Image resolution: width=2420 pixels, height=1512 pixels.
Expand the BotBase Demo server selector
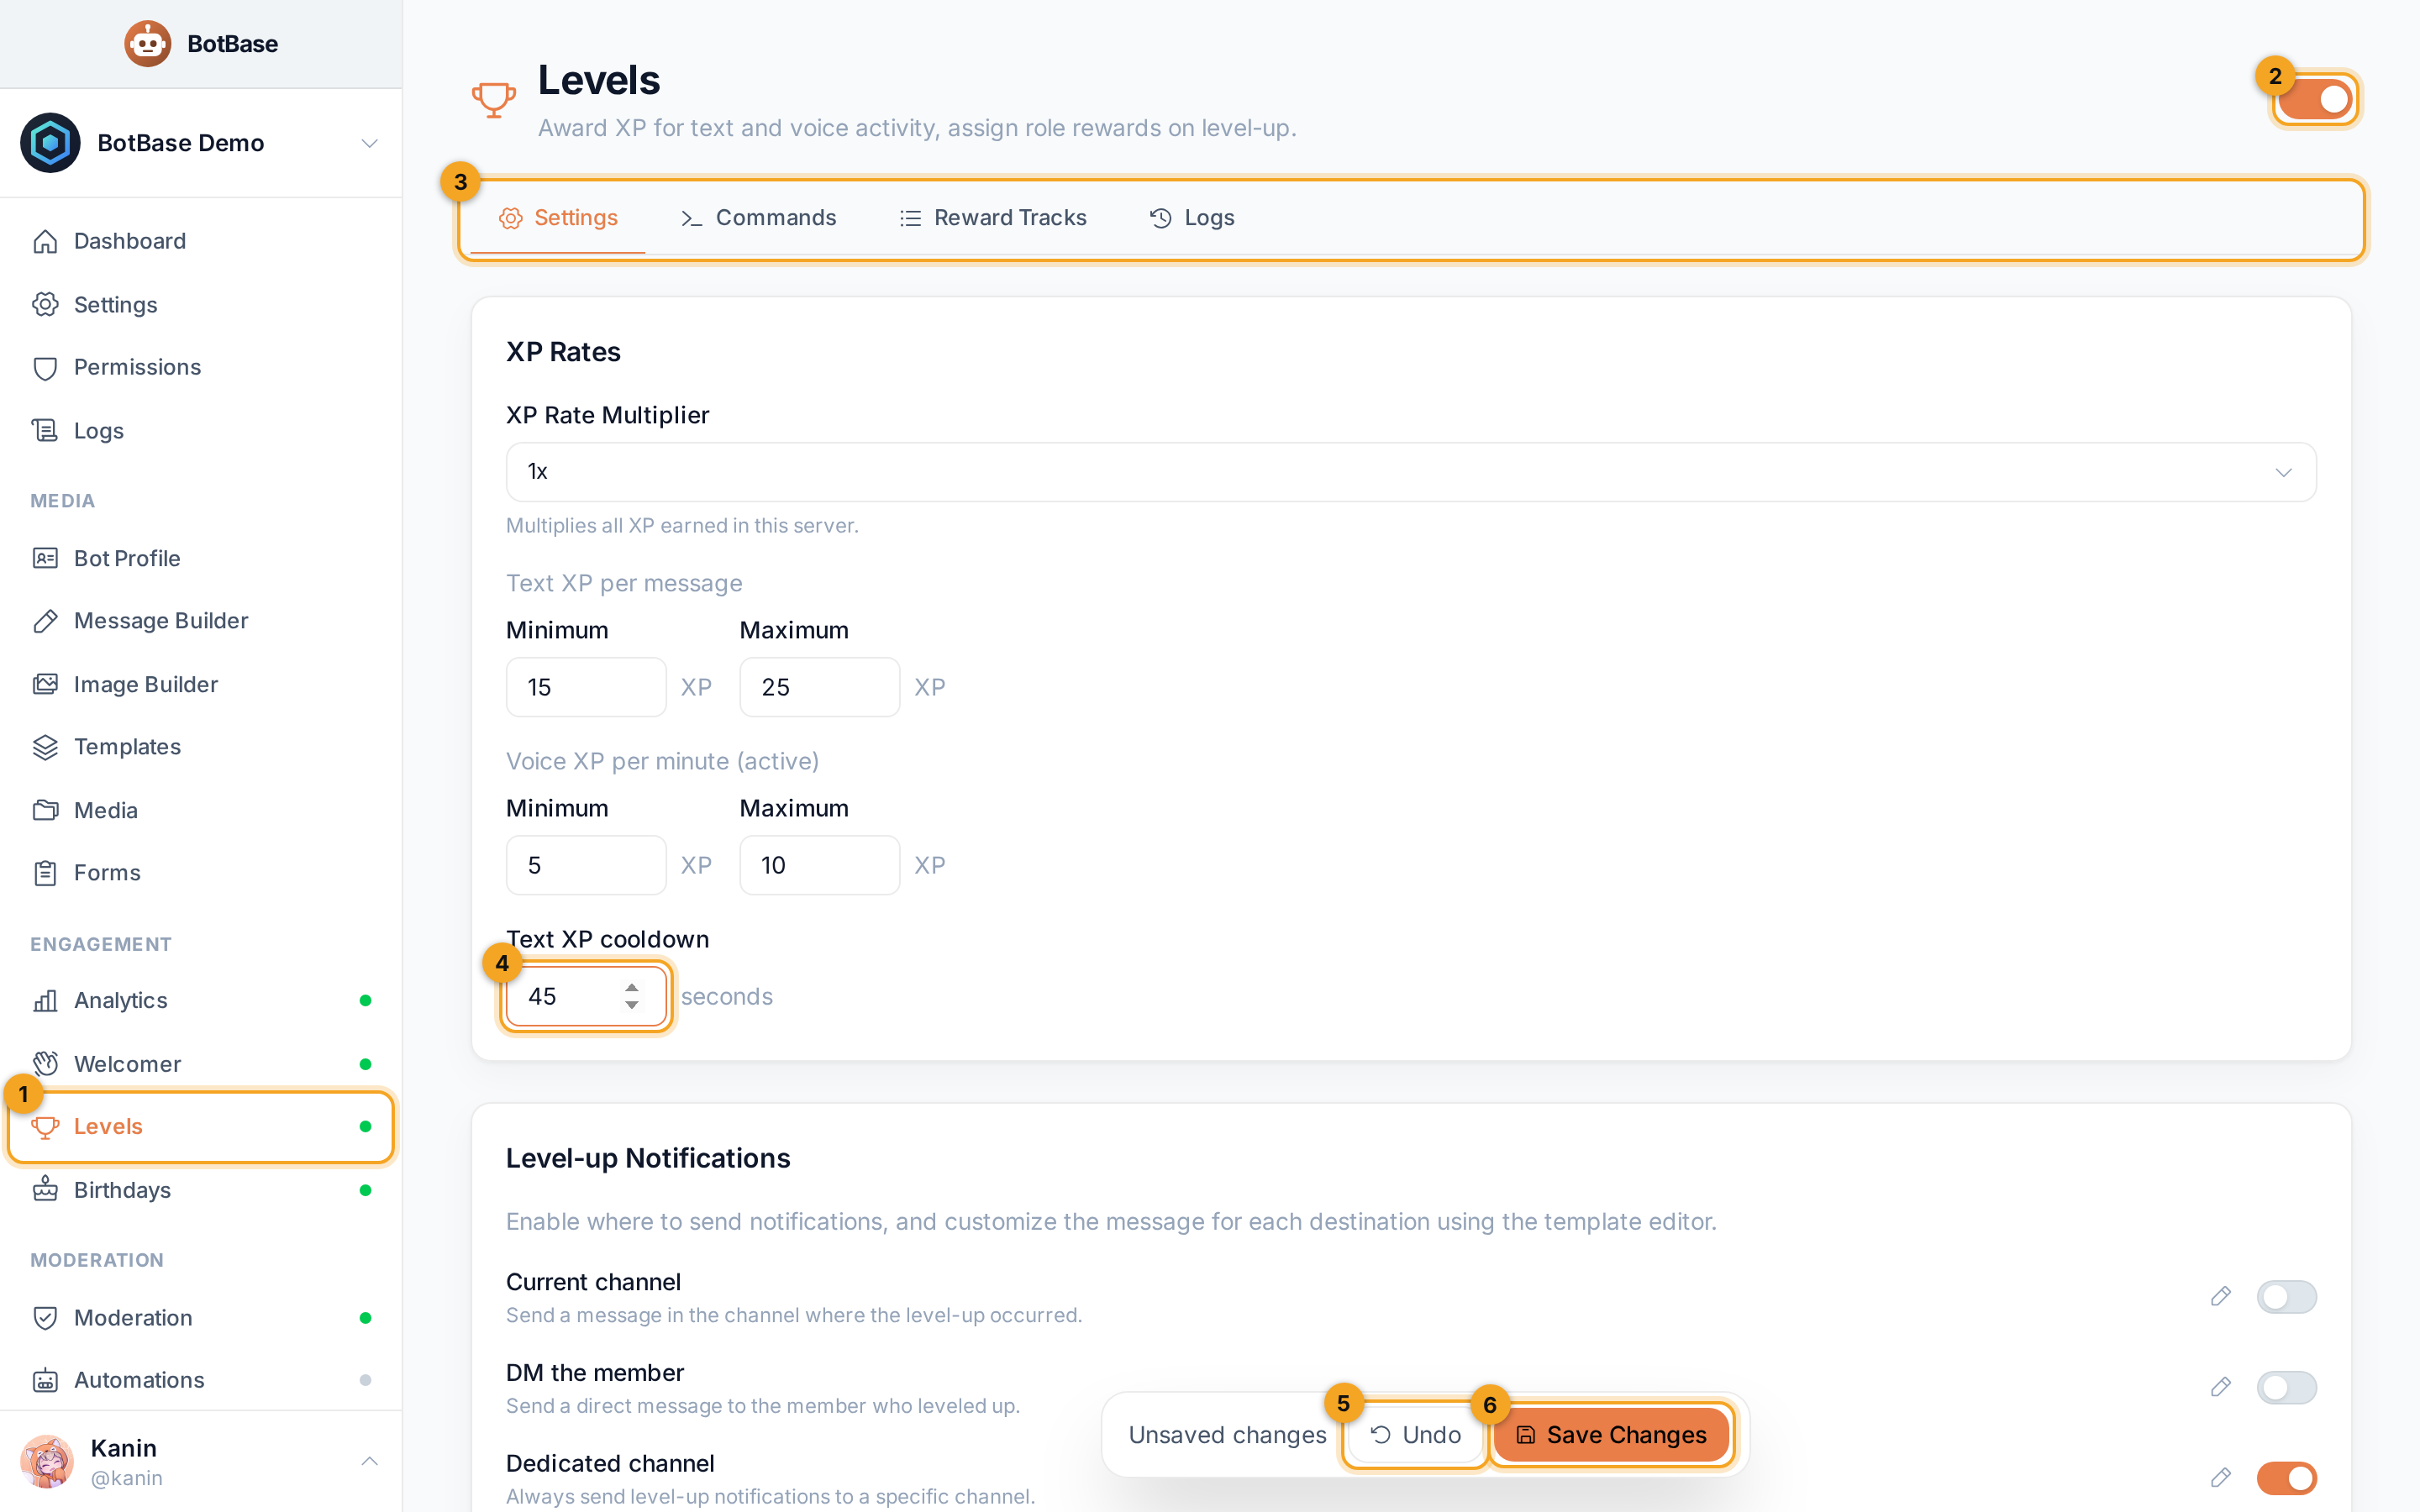coord(201,143)
